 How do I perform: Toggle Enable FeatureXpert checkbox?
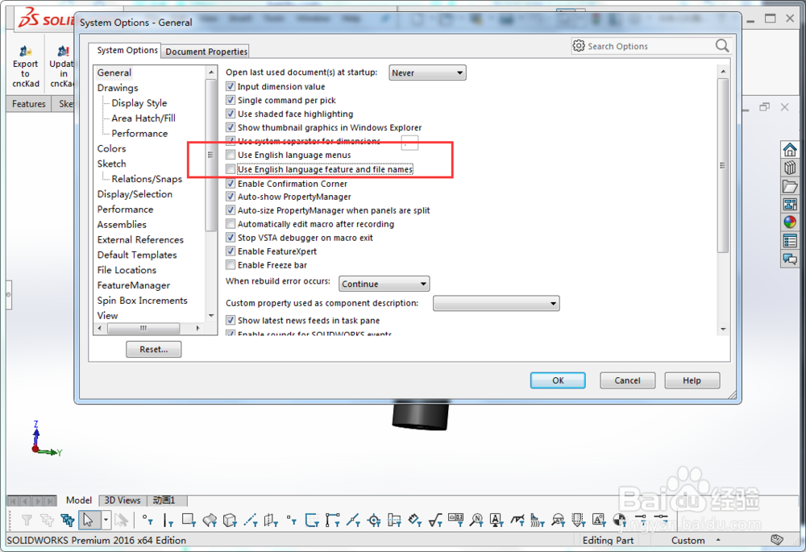(231, 251)
